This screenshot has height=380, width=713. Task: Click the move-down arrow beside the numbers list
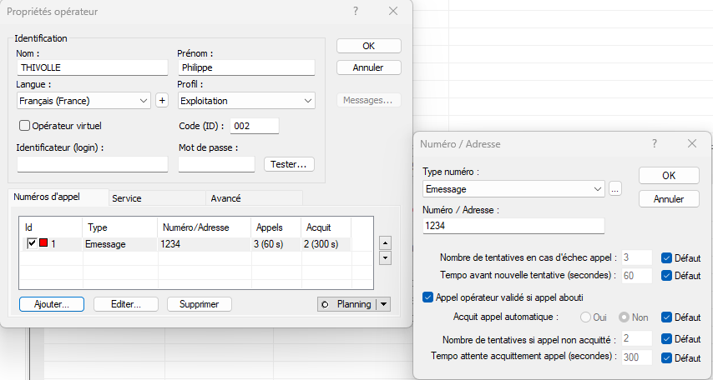click(385, 257)
